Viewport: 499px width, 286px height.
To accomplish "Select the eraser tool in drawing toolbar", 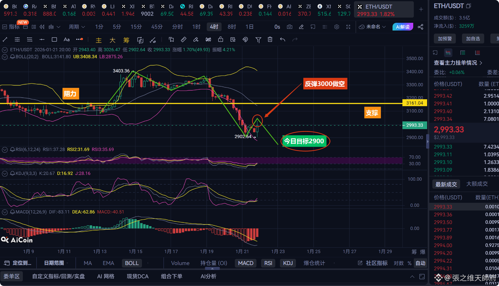I will point(196,39).
